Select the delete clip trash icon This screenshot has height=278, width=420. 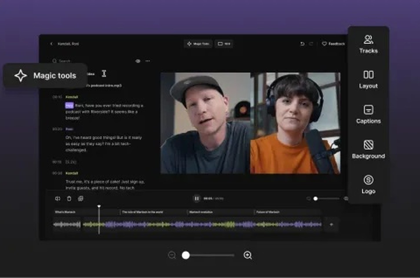tap(69, 199)
